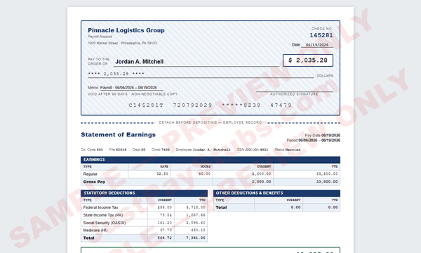
Task: Click the "Statement of Earnings" heading
Action: 119,134
